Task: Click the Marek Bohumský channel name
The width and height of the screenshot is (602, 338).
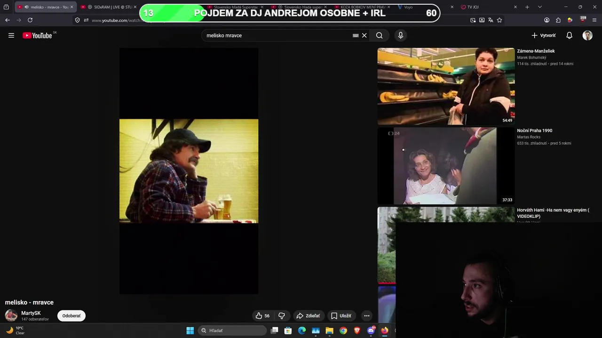Action: point(531,58)
